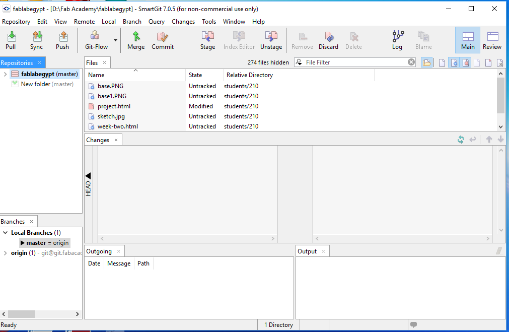Expand the origin remote node

tap(5, 253)
